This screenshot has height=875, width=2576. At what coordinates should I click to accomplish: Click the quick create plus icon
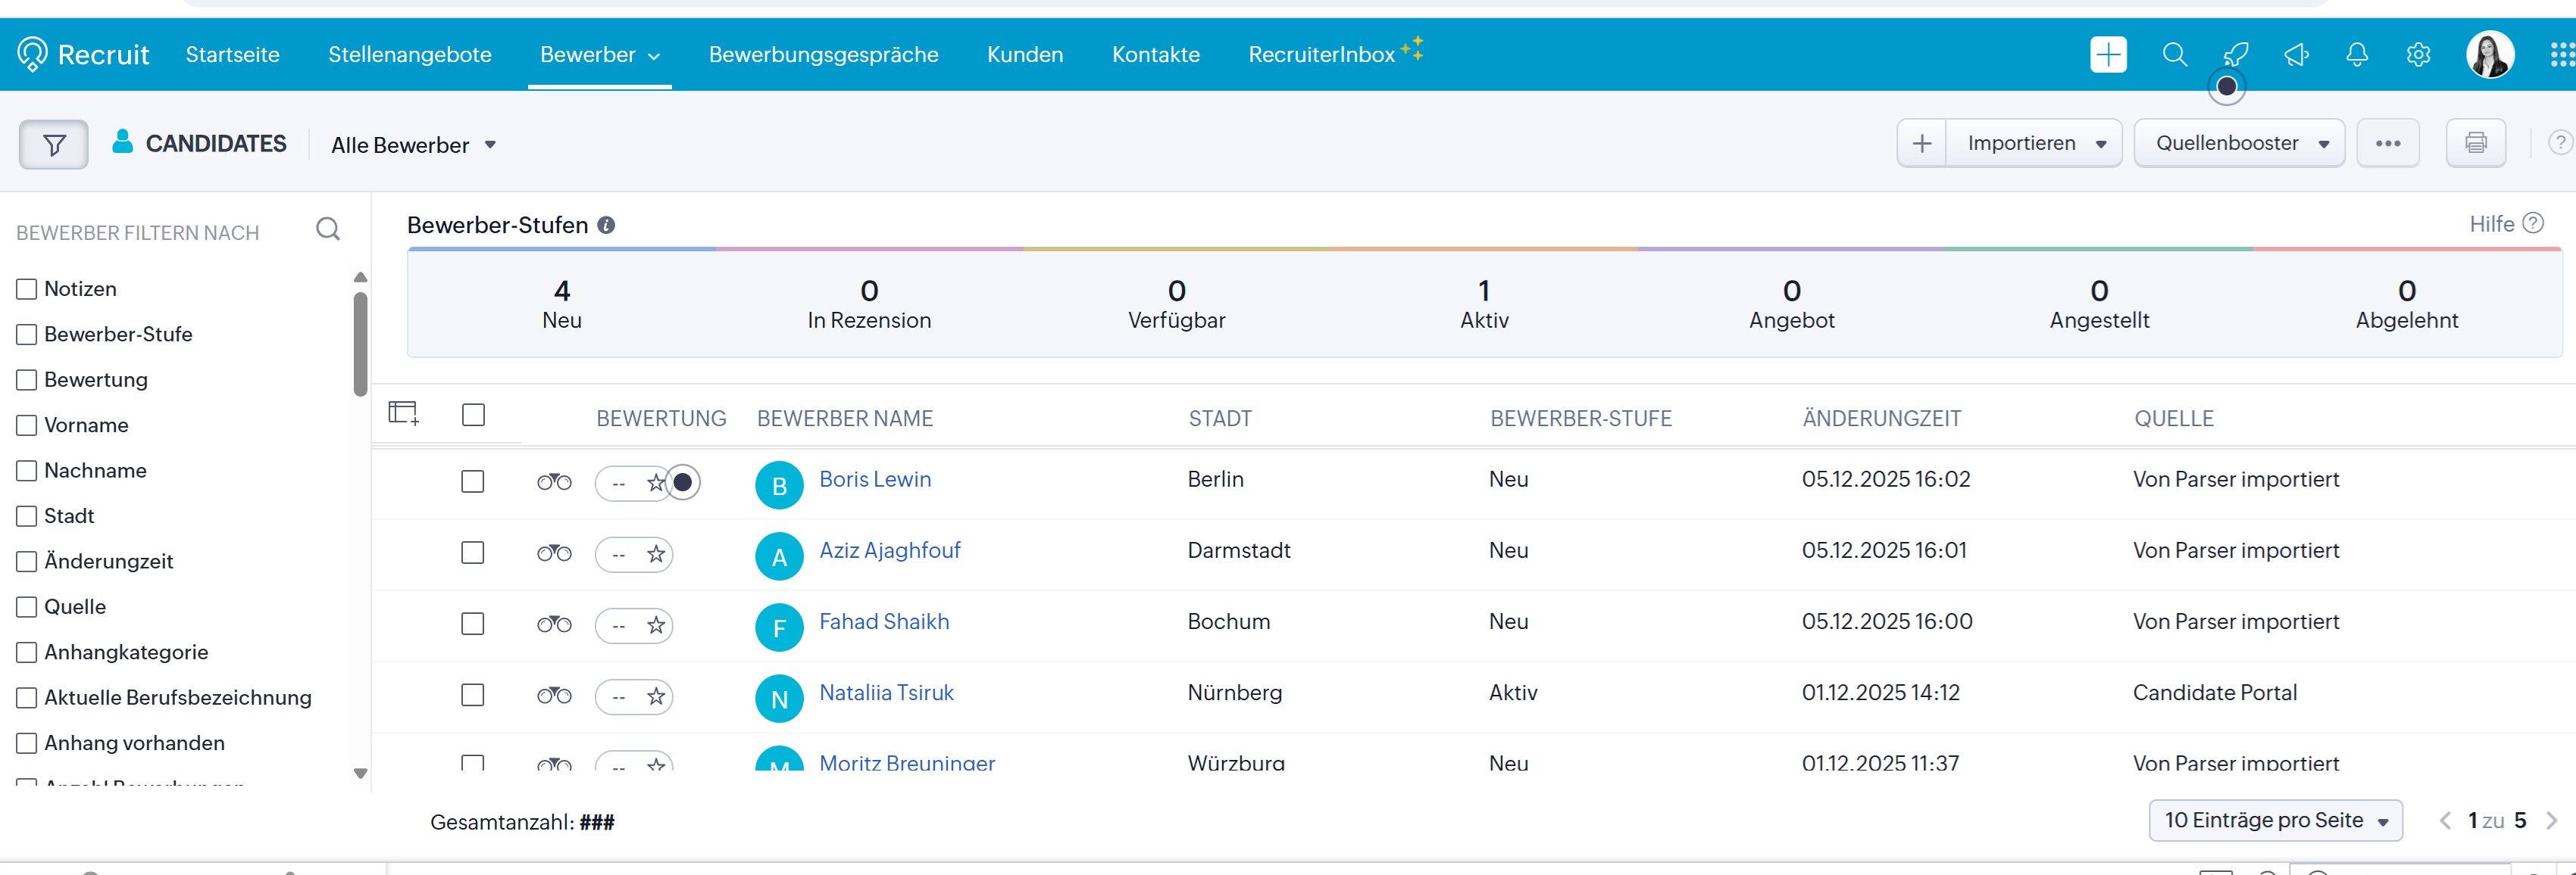click(x=2108, y=55)
